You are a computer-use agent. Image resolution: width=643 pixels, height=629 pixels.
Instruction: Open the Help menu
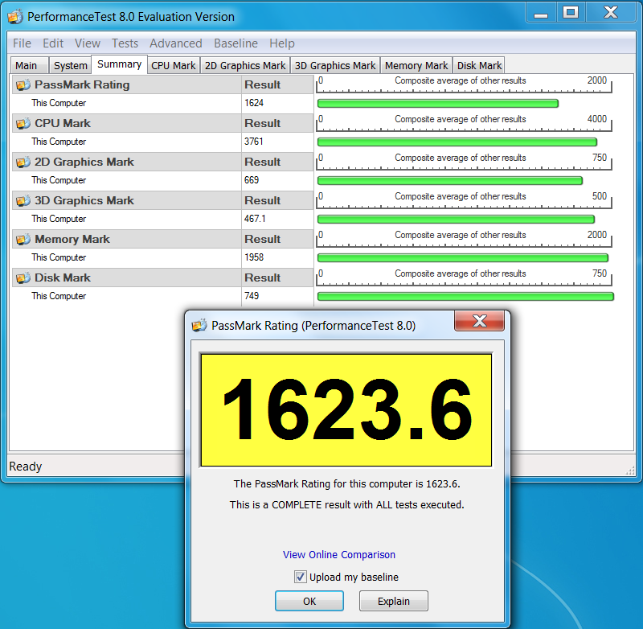pos(282,43)
